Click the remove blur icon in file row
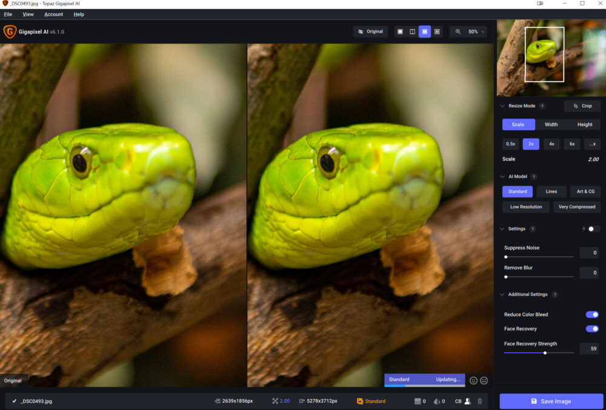Image resolution: width=606 pixels, height=410 pixels. tap(437, 401)
